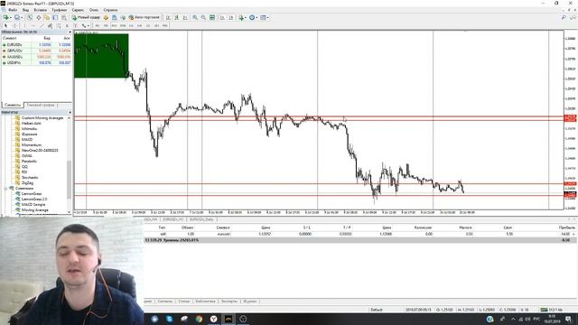Open the Журнал terminal tab
578x325 pixels.
point(249,302)
